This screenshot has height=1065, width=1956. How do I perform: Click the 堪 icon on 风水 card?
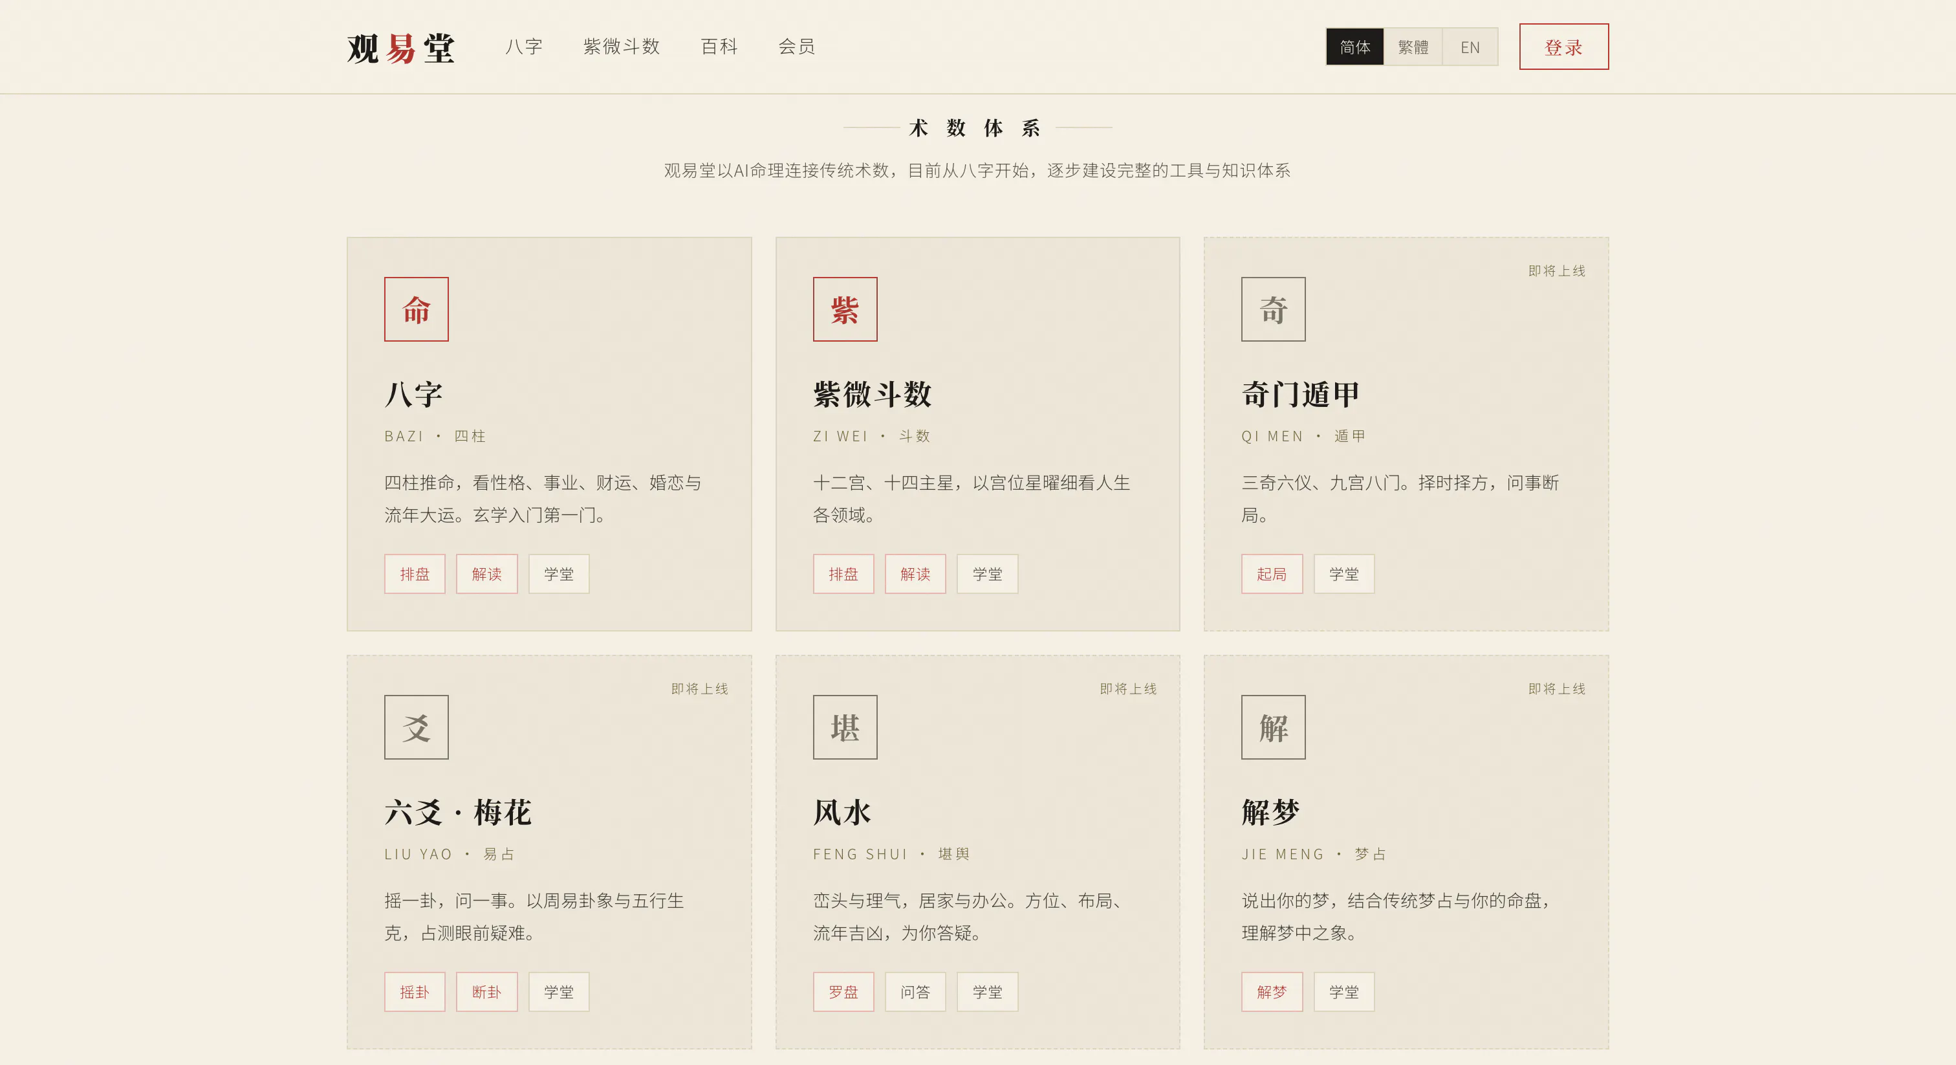[845, 727]
